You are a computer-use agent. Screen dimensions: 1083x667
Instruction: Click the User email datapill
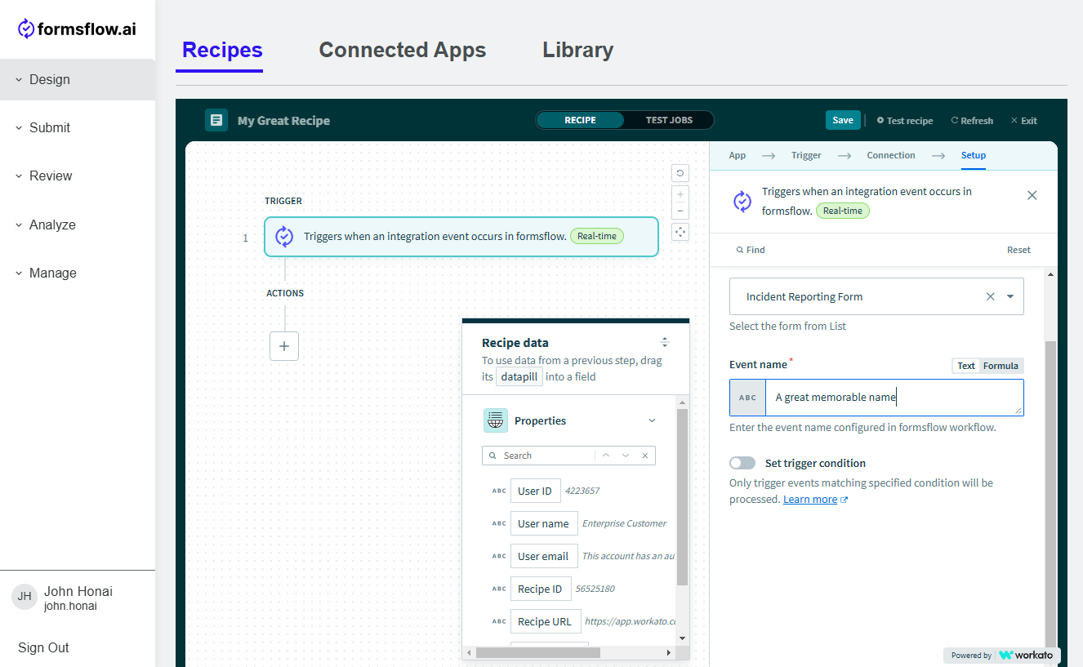544,556
